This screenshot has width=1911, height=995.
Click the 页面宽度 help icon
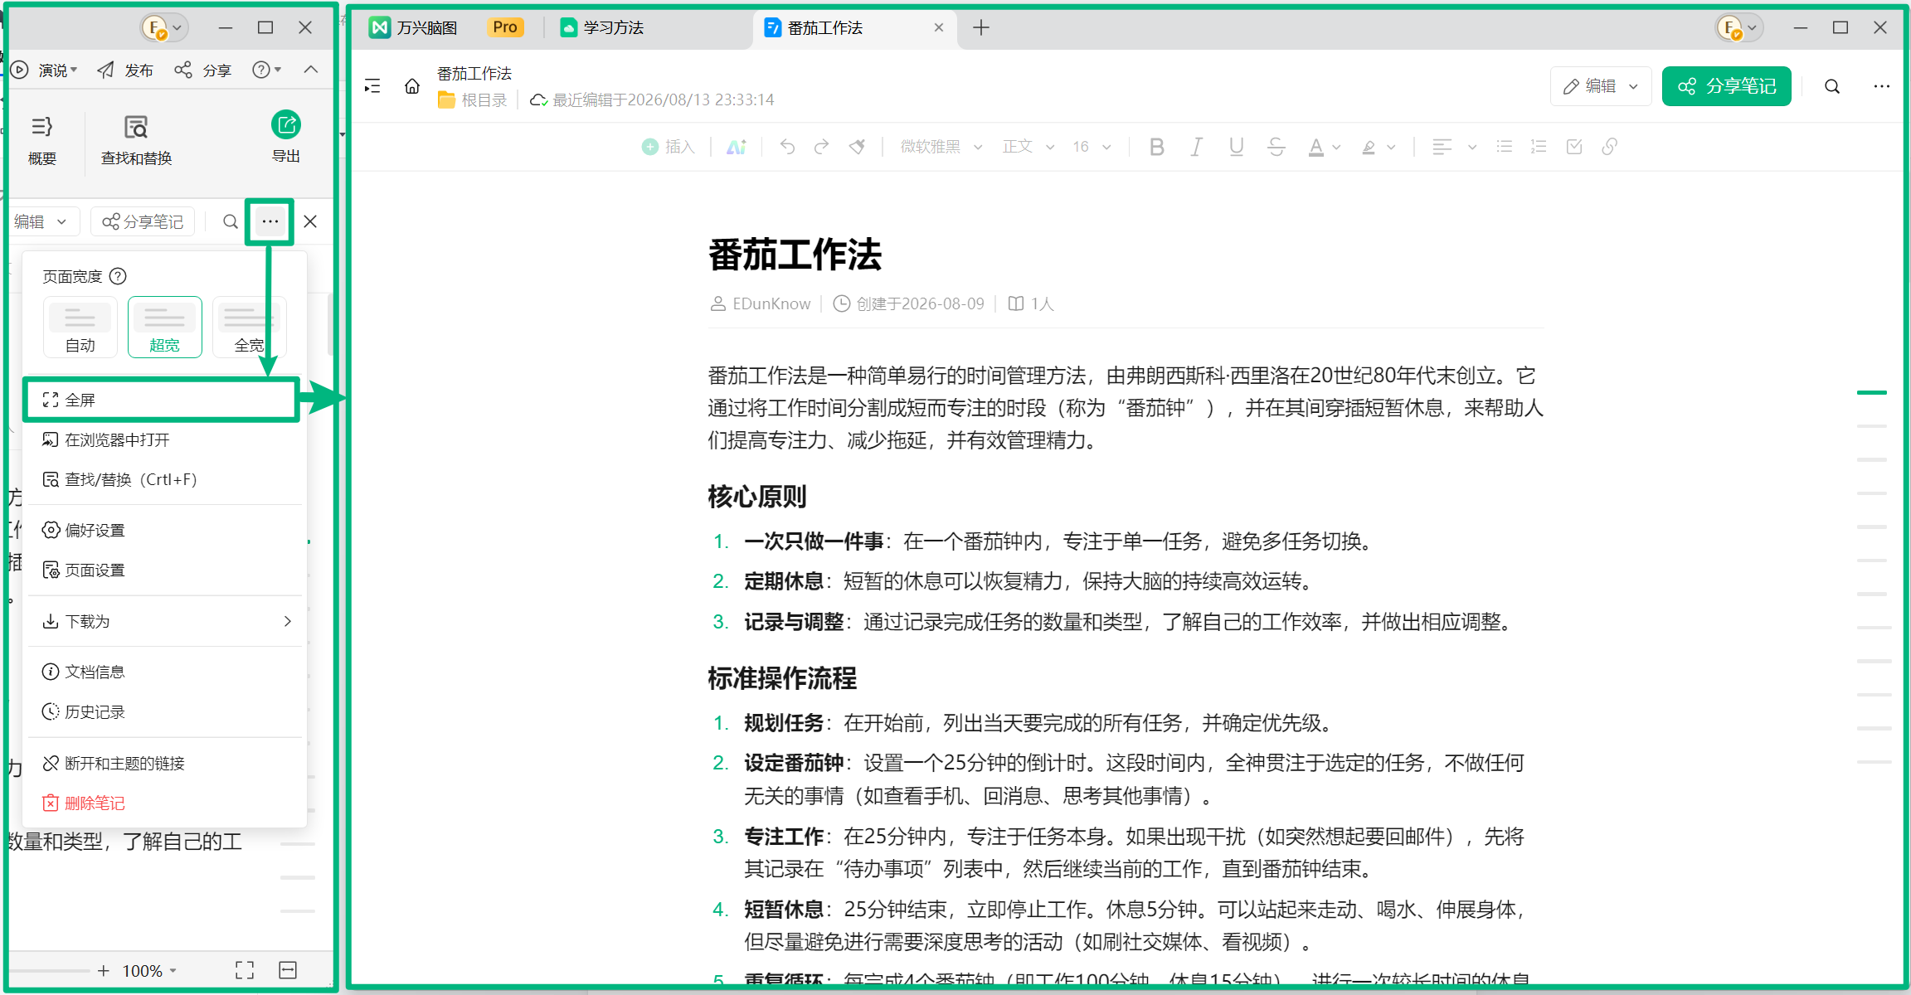119,276
